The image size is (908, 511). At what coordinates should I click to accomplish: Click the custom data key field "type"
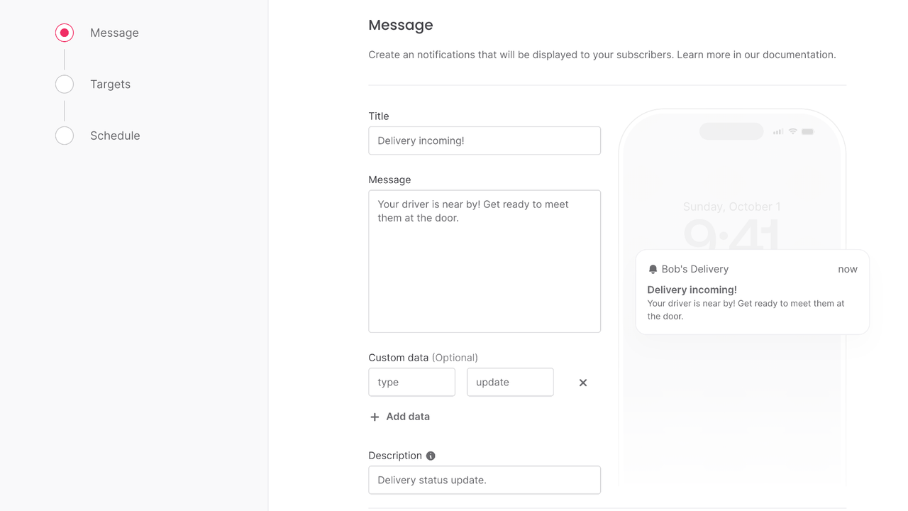pyautogui.click(x=411, y=382)
